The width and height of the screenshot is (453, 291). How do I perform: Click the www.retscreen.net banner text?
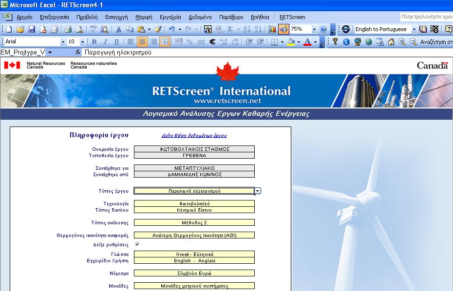[x=227, y=101]
